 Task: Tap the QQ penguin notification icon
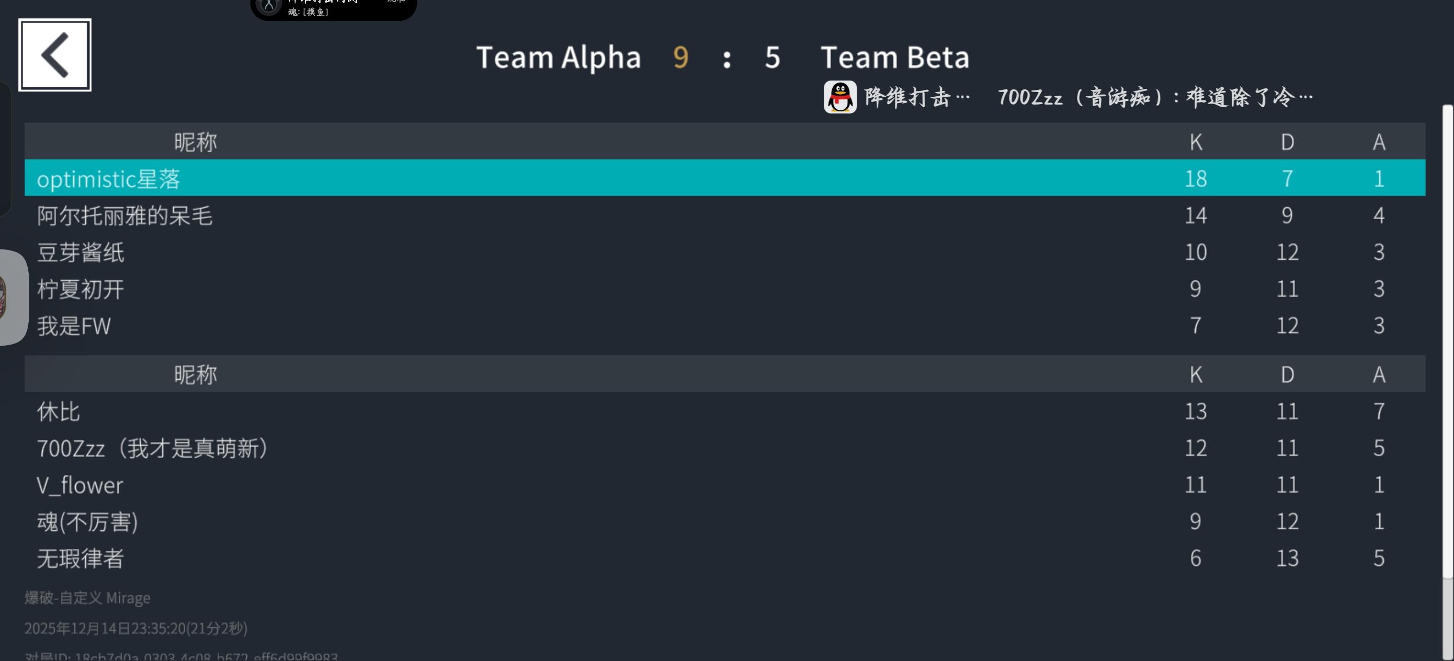(x=839, y=97)
